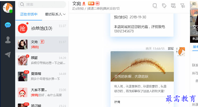Open the chat messages sidebar icon

point(8,25)
